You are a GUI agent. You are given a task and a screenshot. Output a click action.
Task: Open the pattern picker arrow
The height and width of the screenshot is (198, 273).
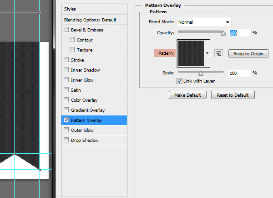[x=207, y=53]
